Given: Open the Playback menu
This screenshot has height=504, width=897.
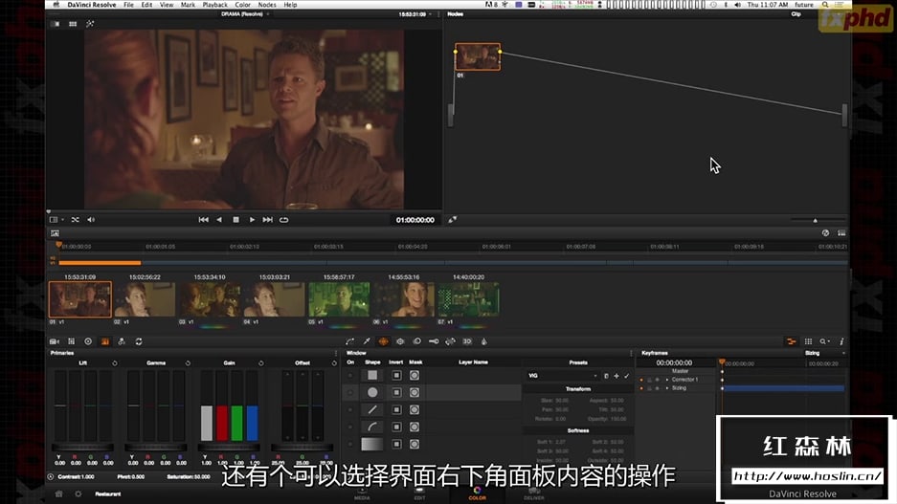Looking at the screenshot, I should [215, 5].
